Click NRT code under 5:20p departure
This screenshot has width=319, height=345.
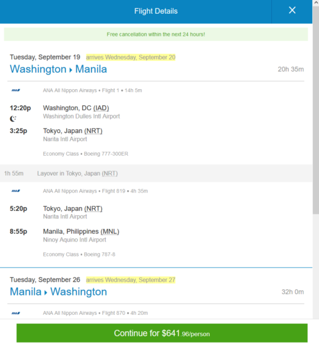93,209
